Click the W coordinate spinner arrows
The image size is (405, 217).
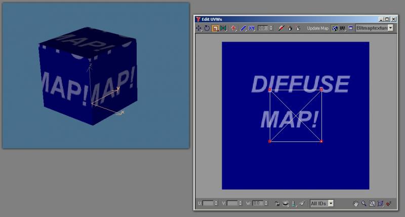click(266, 203)
